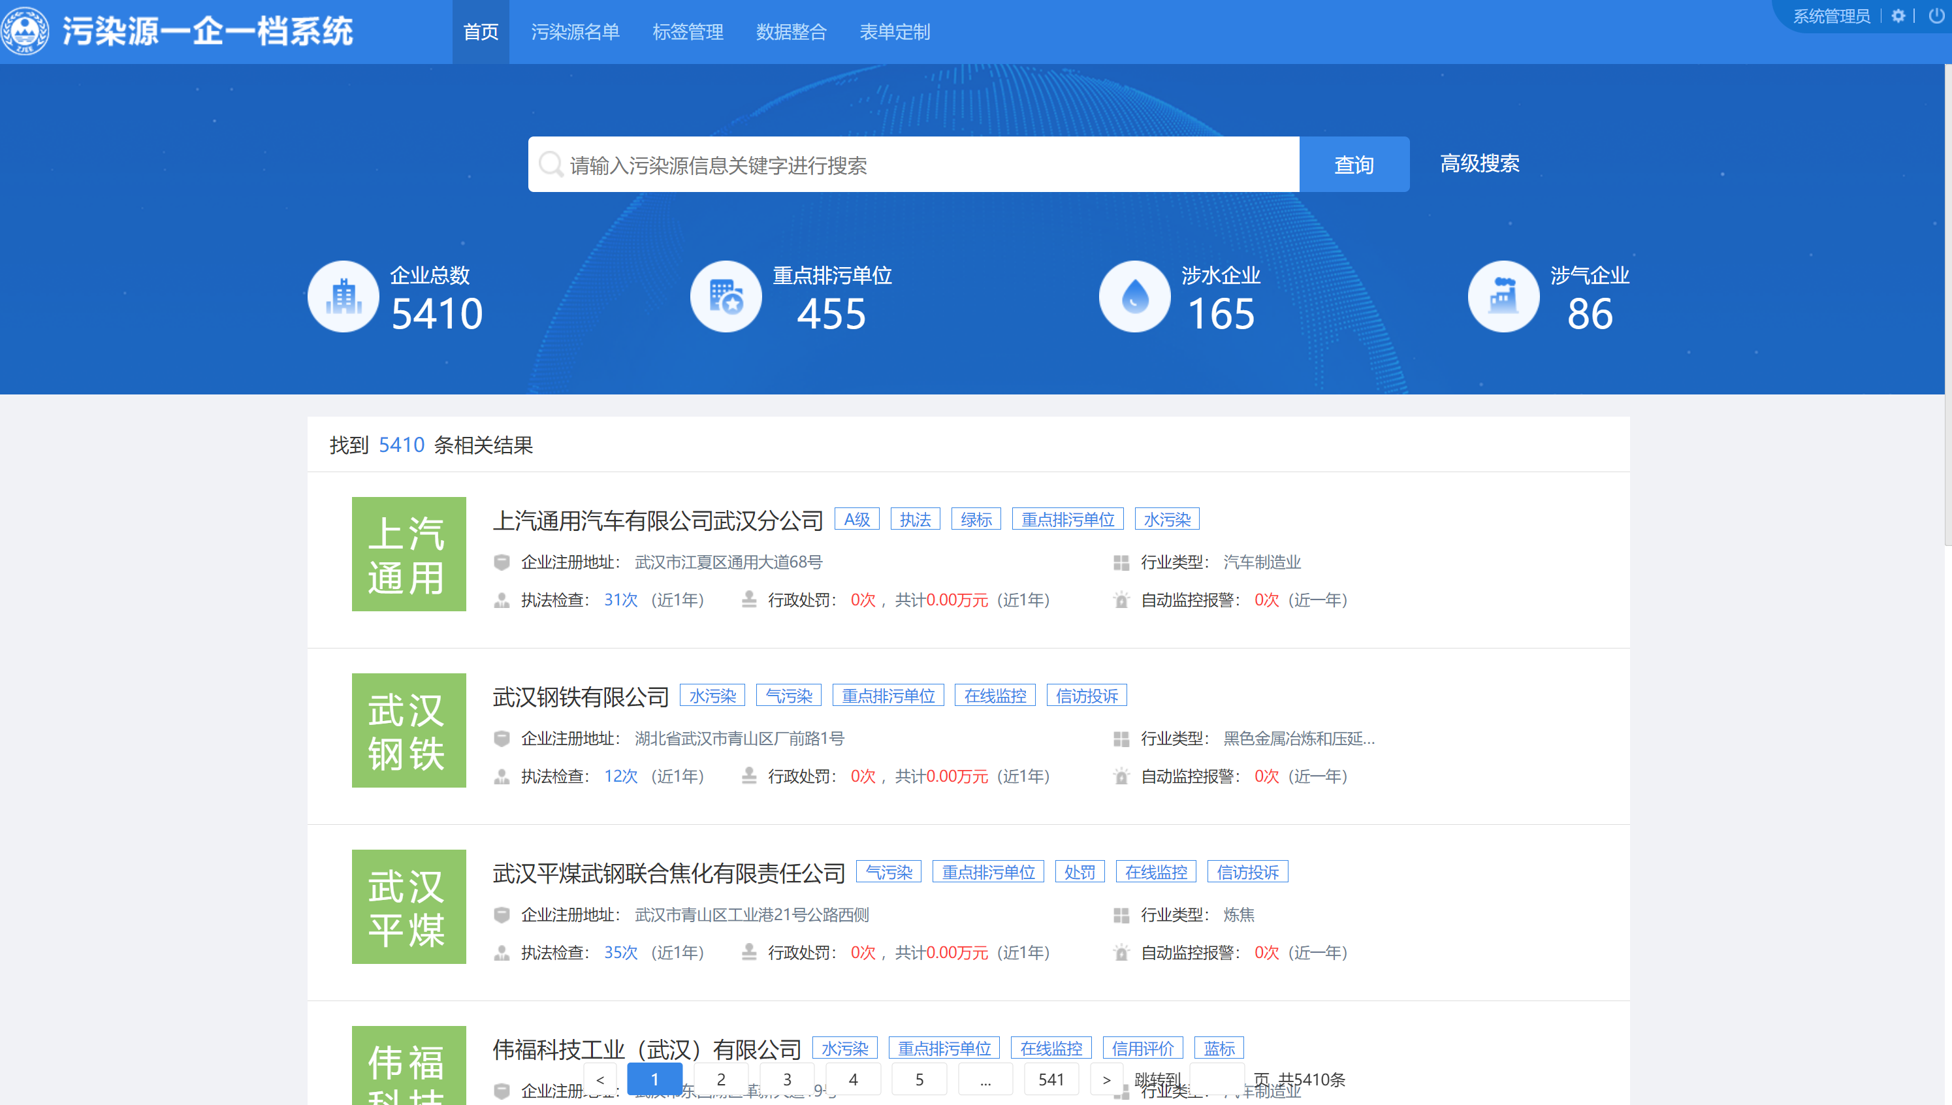Select 蓝标 tag on 伟福科技

(1219, 1048)
